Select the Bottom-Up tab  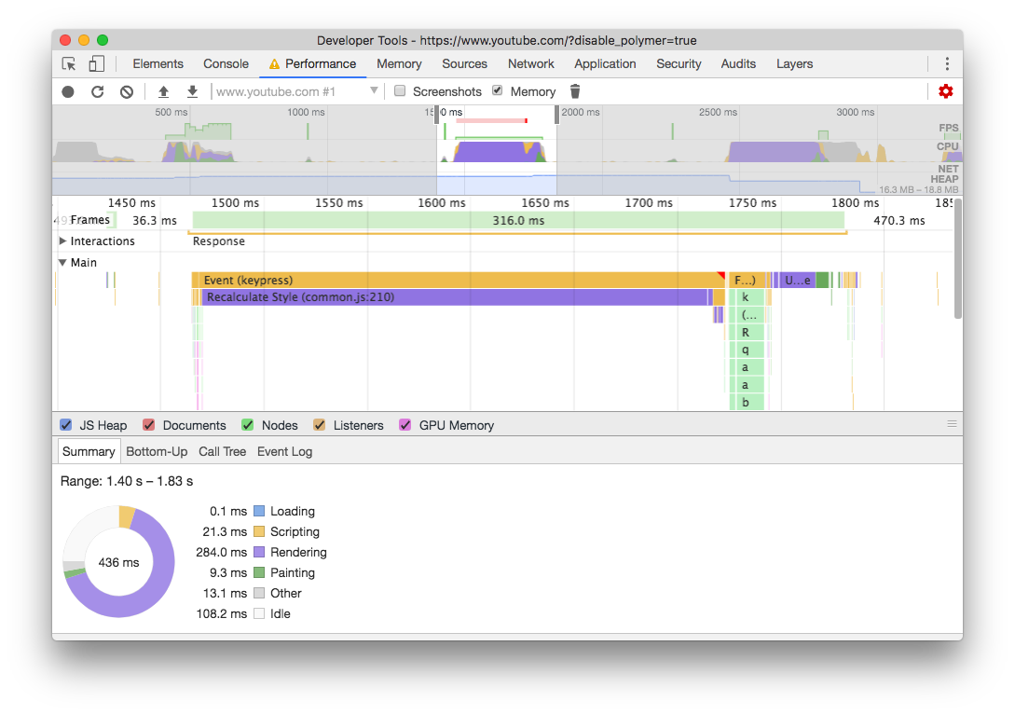point(157,451)
